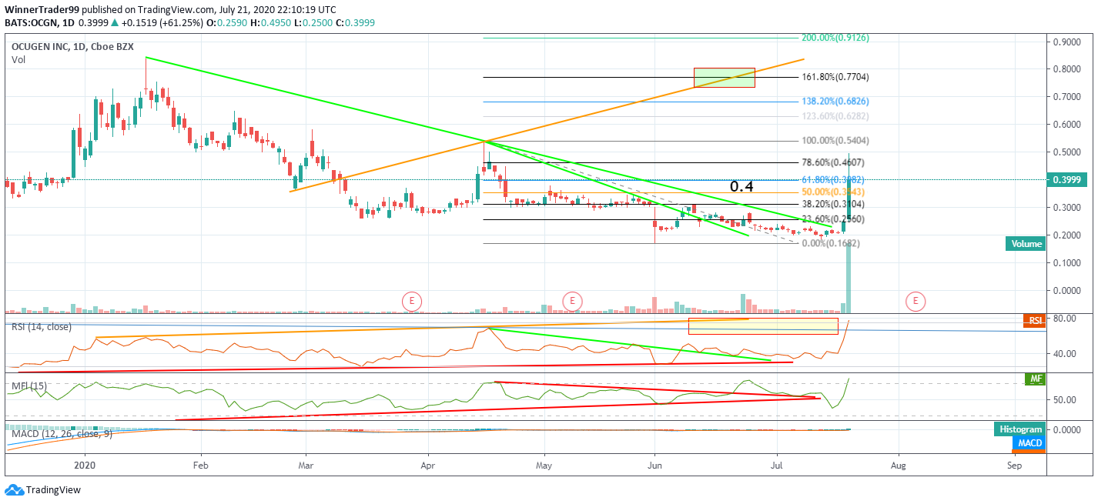Click the 'Apr' label on time axis
Image resolution: width=1098 pixels, height=504 pixels.
(x=427, y=466)
